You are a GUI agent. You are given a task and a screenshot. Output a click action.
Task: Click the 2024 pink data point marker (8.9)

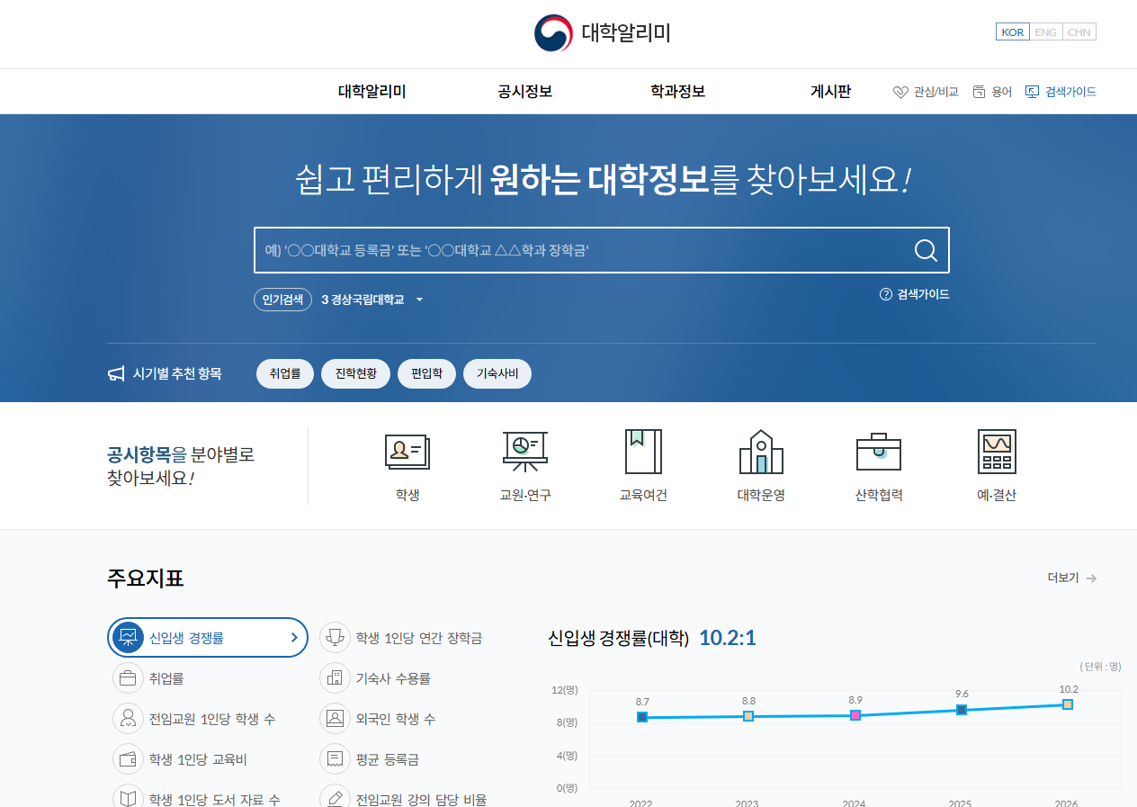pos(855,715)
